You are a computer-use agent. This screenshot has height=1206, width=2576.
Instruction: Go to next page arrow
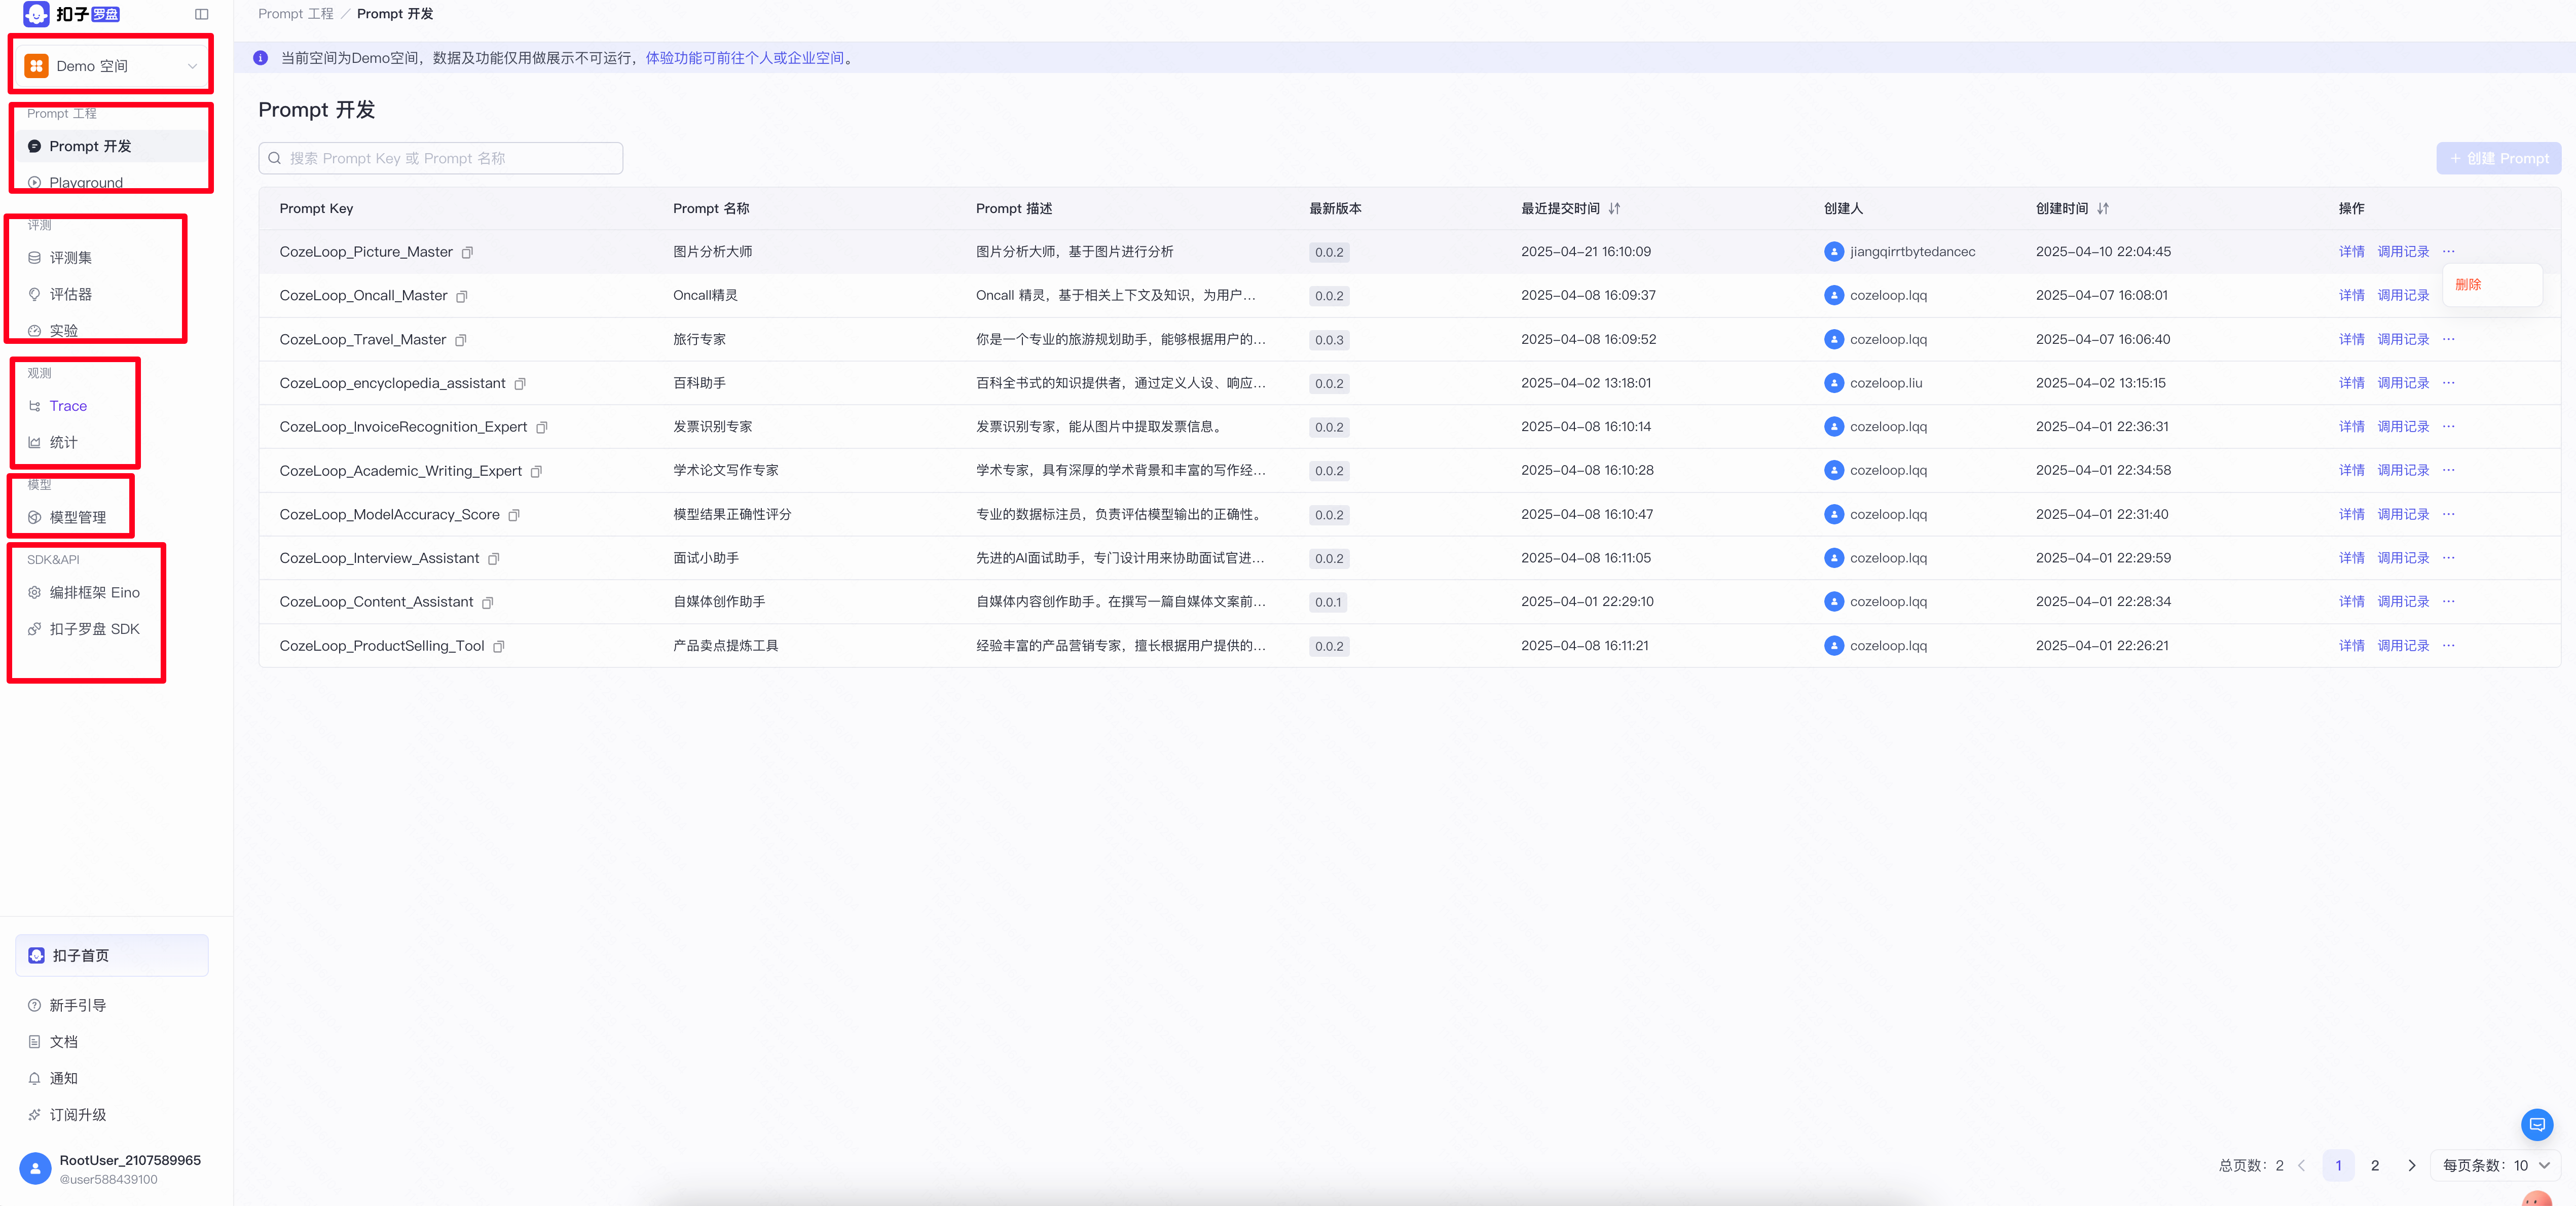2411,1165
